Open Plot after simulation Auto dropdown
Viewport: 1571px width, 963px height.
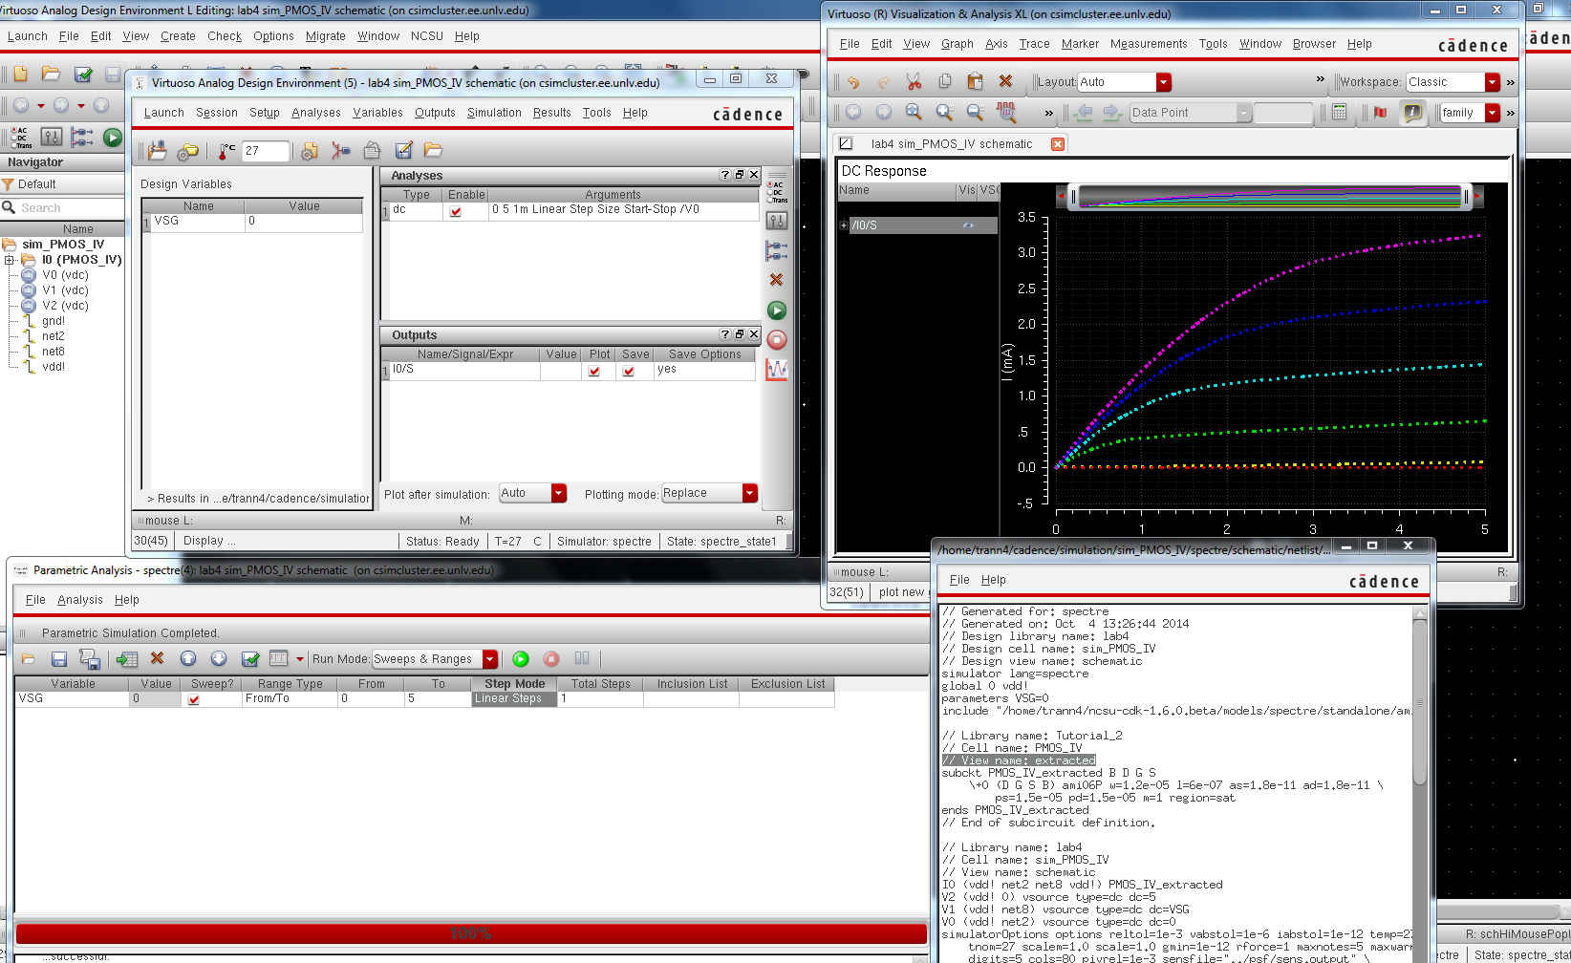pyautogui.click(x=533, y=493)
